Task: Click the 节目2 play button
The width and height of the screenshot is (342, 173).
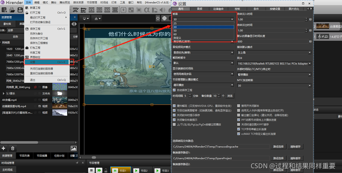Action: 136,171
